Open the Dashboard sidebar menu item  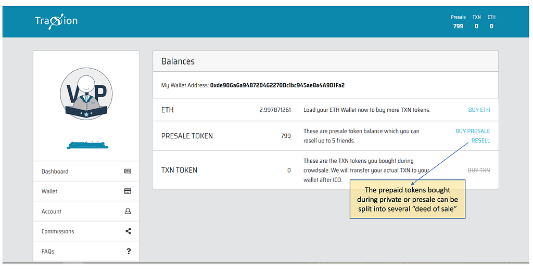click(x=86, y=171)
